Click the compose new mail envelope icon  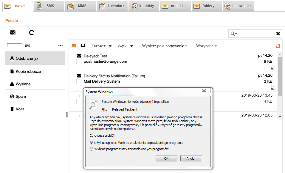[x=13, y=33]
